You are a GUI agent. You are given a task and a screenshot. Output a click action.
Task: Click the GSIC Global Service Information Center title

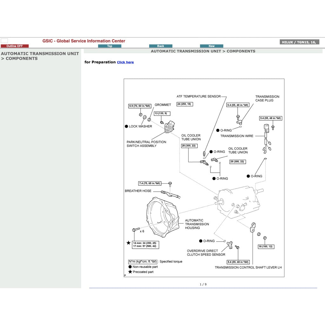[83, 41]
